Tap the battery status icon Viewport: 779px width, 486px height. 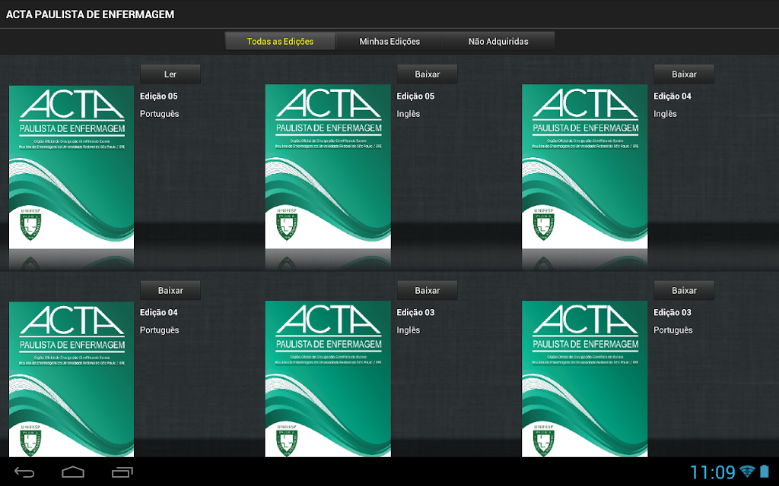click(x=765, y=471)
